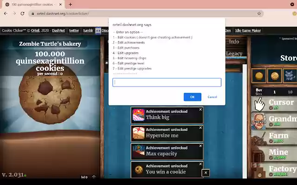Open the tumblr link
297x185 pixels.
88,31
